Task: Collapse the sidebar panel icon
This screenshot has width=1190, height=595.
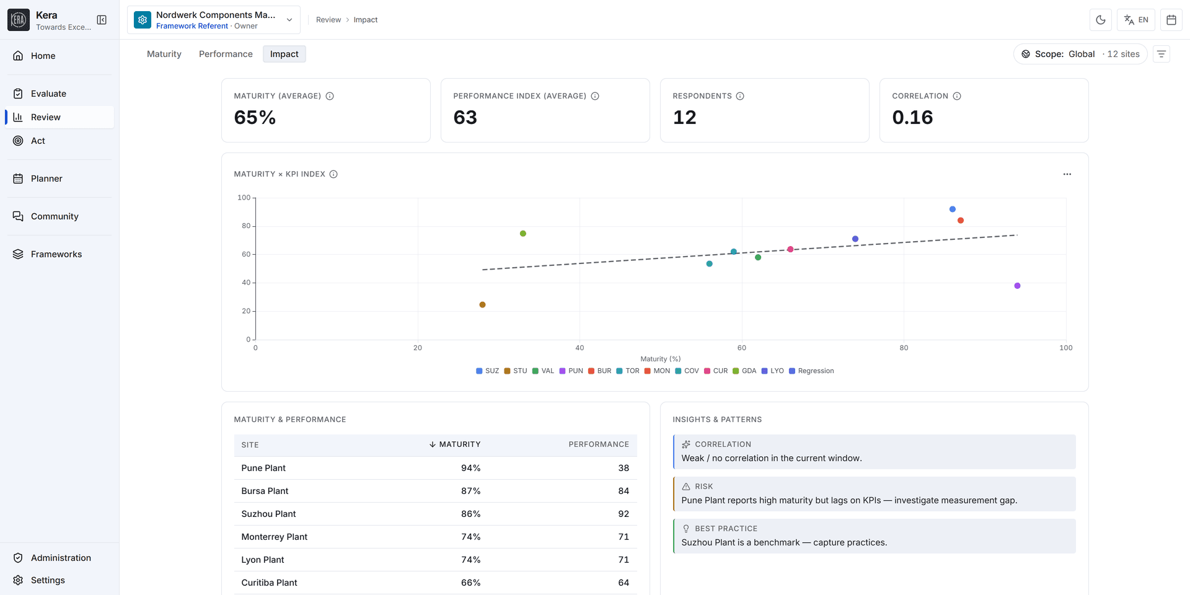Action: [102, 20]
